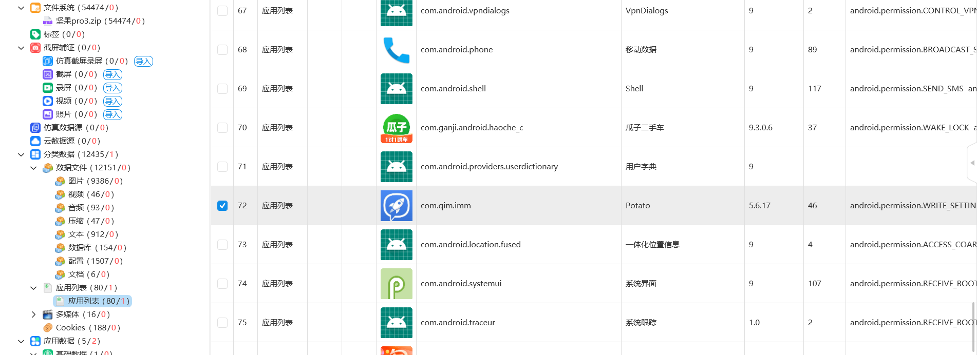Screen dimensions: 977x355
Task: Check the checkbox for row 74
Action: [222, 284]
